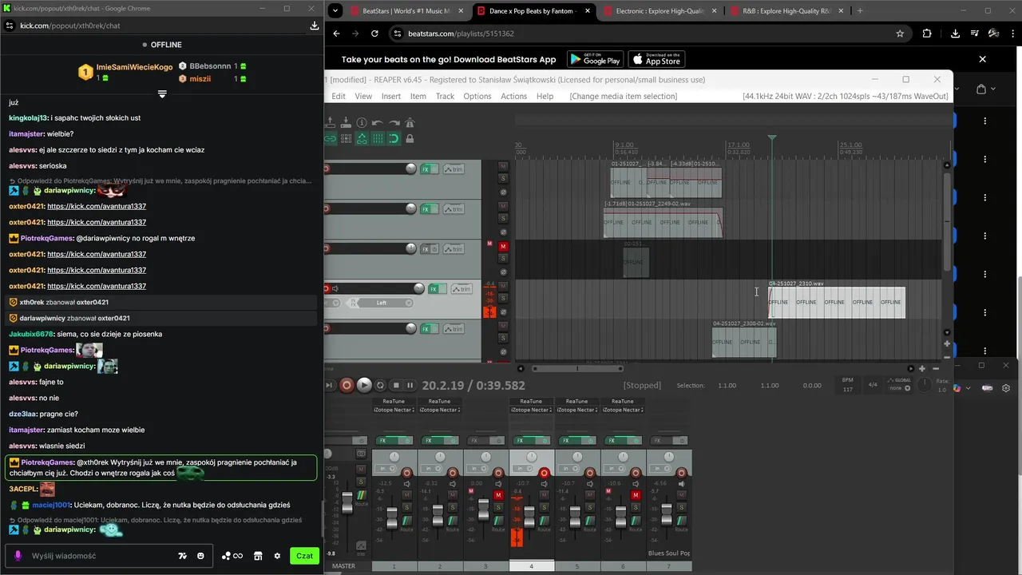Open the Options menu in REAPER

(477, 96)
